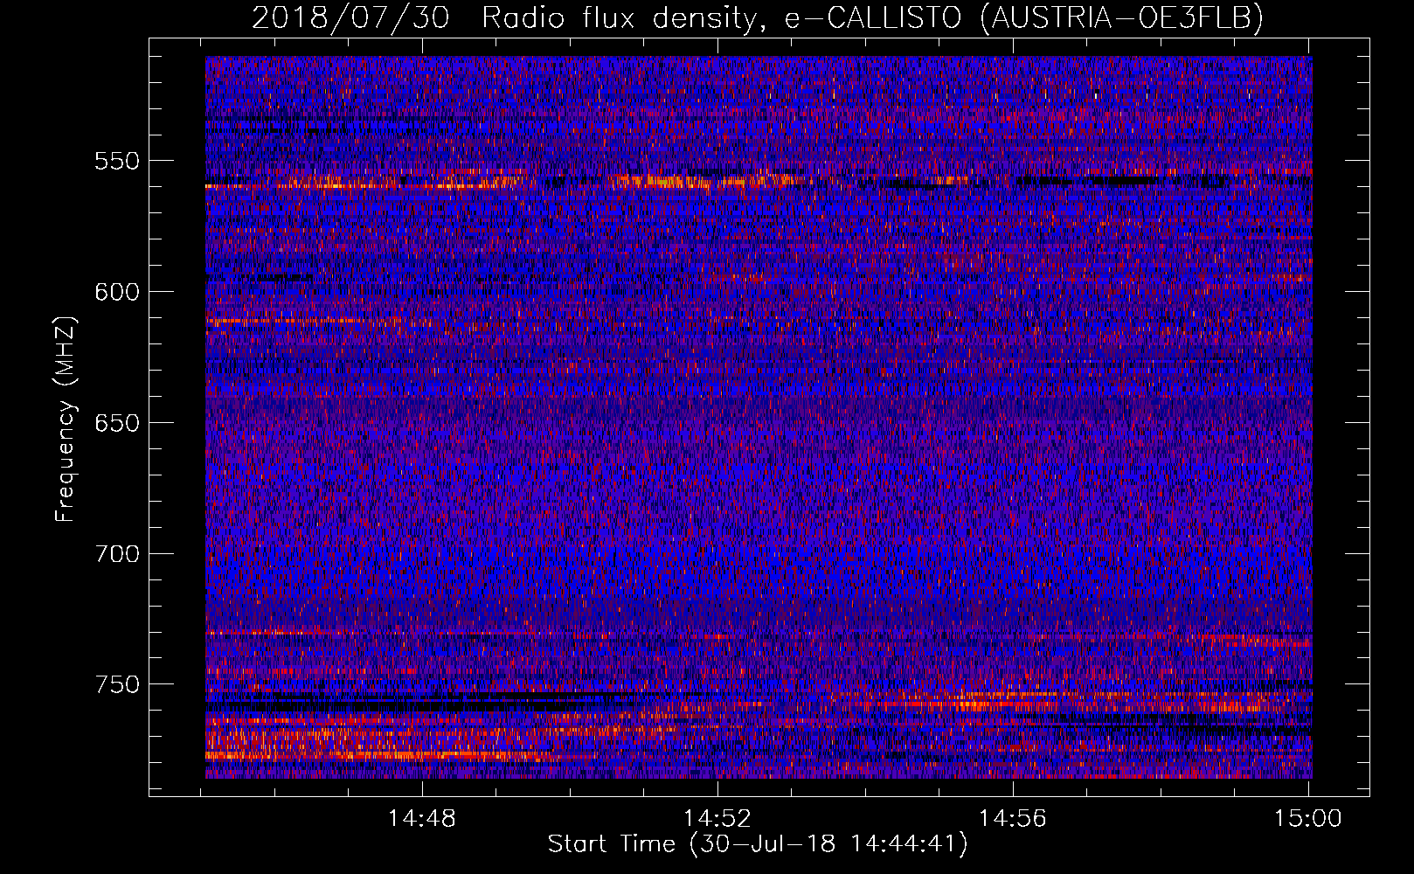Click the 14:56 time tick label
This screenshot has height=874, width=1414.
point(1013,819)
